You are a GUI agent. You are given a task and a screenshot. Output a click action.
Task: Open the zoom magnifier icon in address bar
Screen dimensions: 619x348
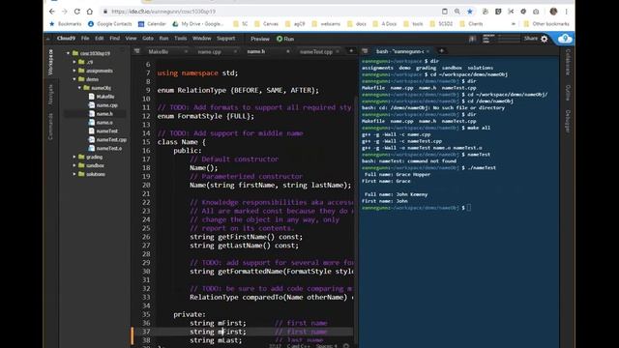tap(457, 12)
